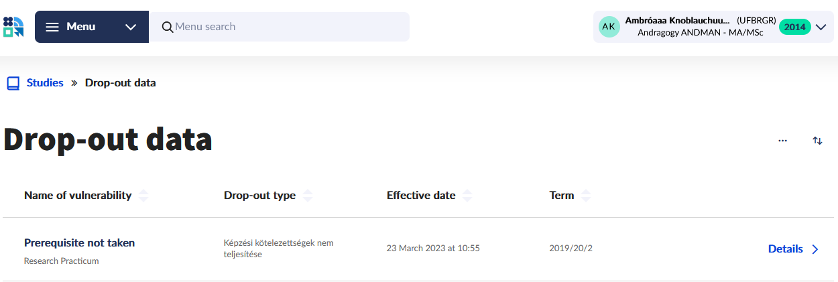
Task: Sort by Drop-out type column
Action: click(308, 196)
